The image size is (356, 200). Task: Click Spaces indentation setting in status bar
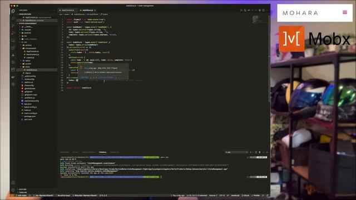pyautogui.click(x=213, y=196)
